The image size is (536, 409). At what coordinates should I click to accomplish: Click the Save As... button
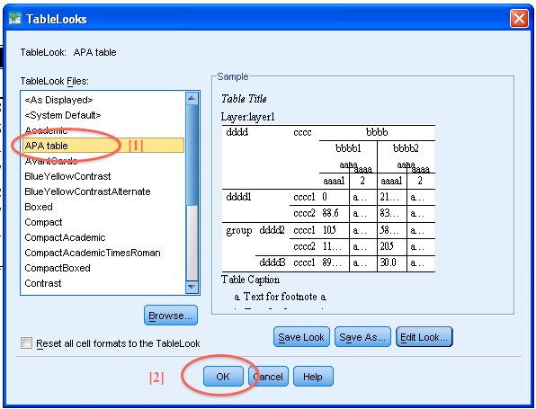pyautogui.click(x=362, y=337)
